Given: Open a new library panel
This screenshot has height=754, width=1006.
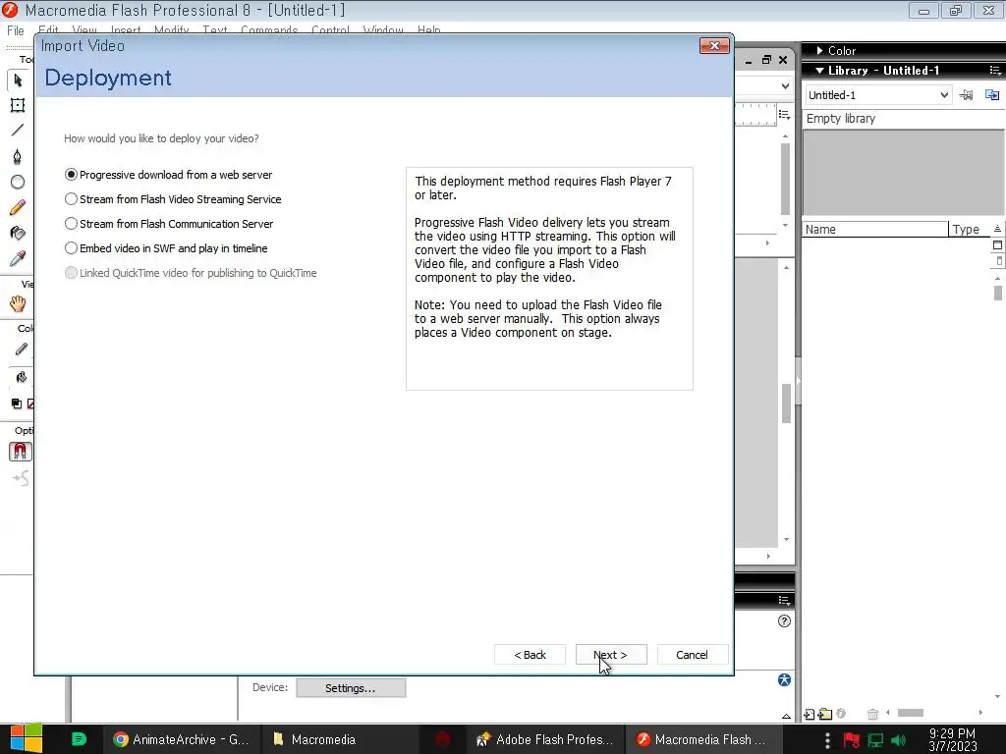Looking at the screenshot, I should (x=992, y=95).
